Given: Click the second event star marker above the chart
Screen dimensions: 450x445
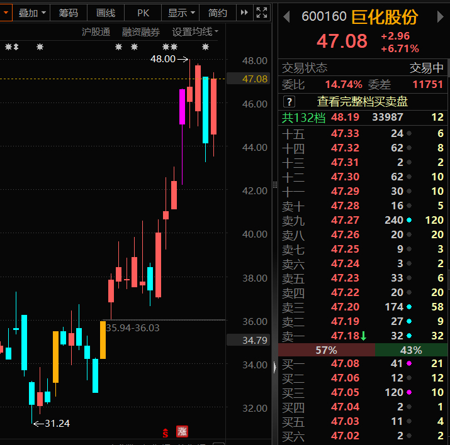Looking at the screenshot, I should point(40,47).
